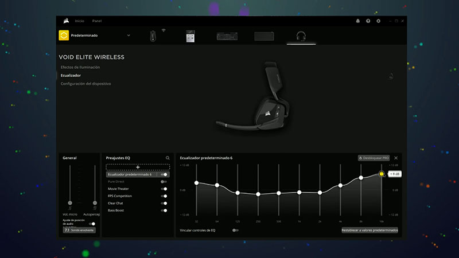The width and height of the screenshot is (459, 258).
Task: Toggle the Bass Boost preset switch
Action: [164, 210]
